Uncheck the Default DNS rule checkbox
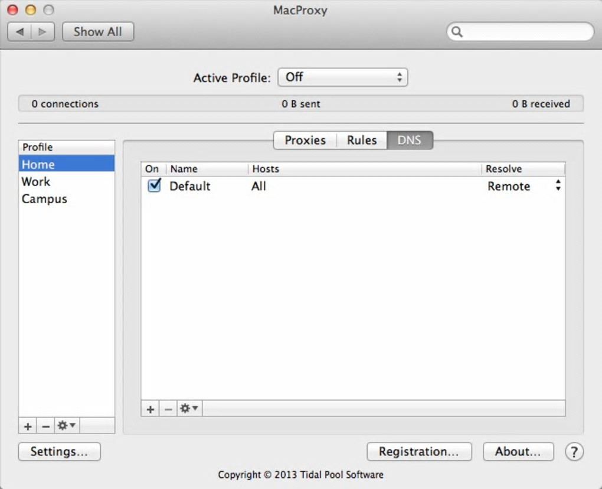 pyautogui.click(x=155, y=185)
